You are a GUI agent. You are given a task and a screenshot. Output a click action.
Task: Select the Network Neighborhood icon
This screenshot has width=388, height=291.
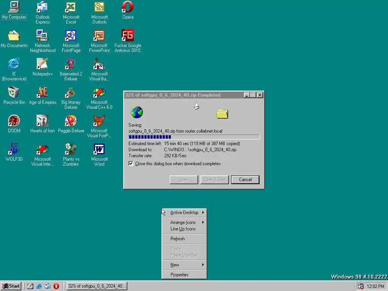pos(42,41)
